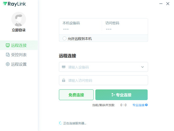Focus the 请输入访问密码 password field

[x=104, y=80]
